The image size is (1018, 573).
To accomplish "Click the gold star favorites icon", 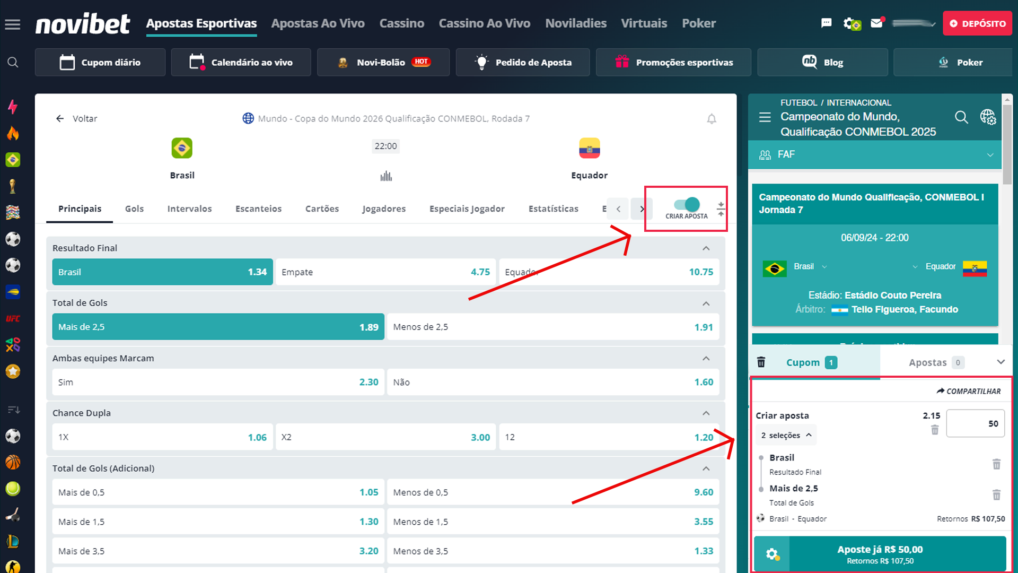I will pos(13,371).
